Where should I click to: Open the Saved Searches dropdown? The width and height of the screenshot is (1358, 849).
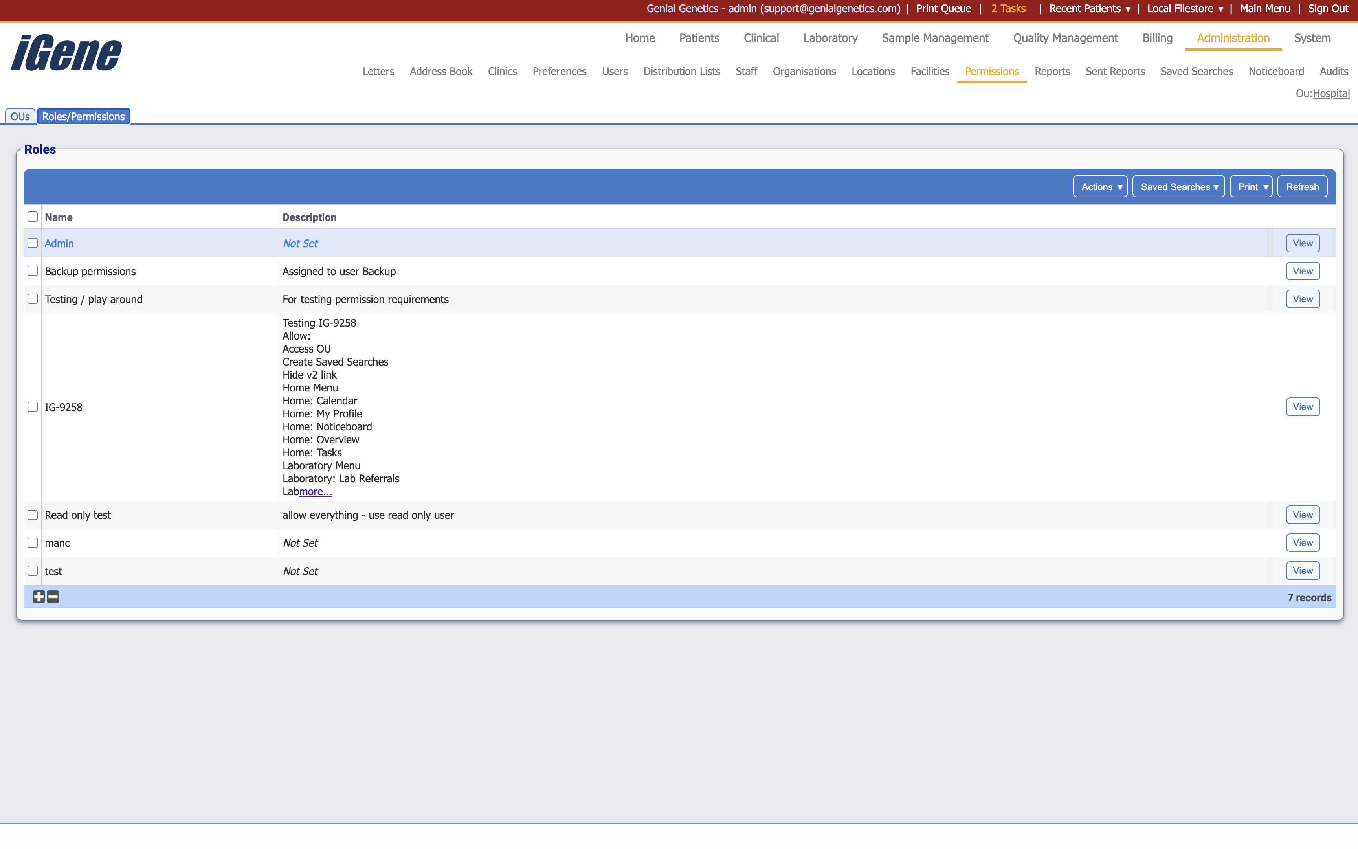click(x=1178, y=186)
